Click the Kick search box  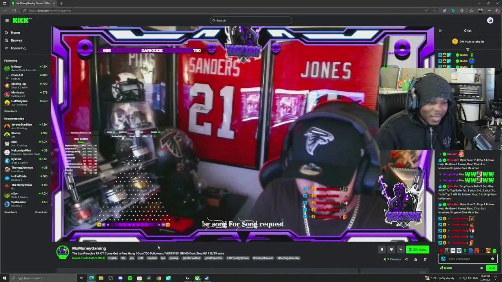point(251,20)
